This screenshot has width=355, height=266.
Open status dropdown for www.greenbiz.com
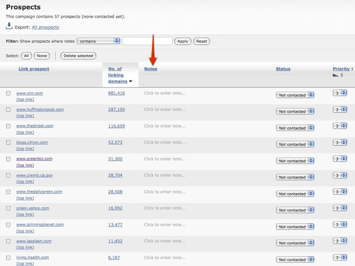(x=295, y=161)
